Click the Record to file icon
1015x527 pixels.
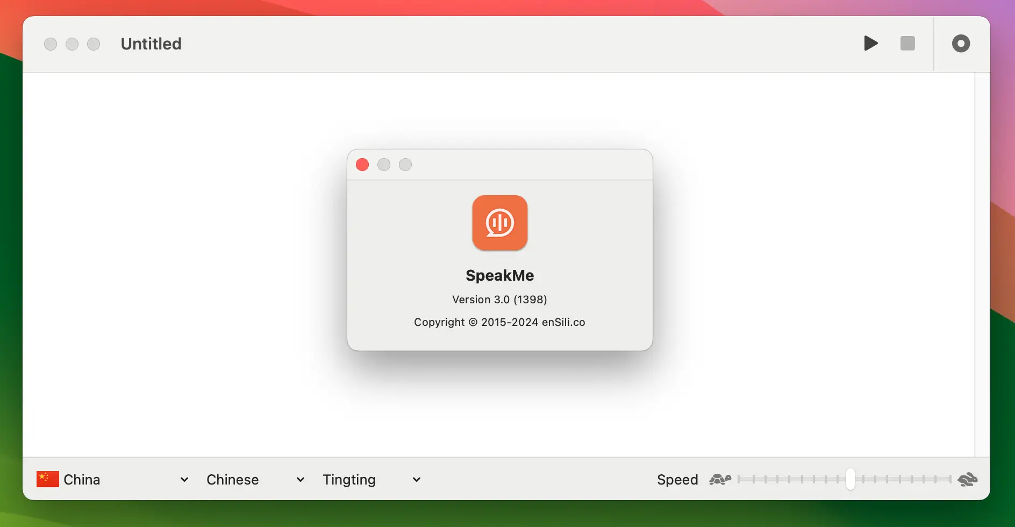(960, 44)
